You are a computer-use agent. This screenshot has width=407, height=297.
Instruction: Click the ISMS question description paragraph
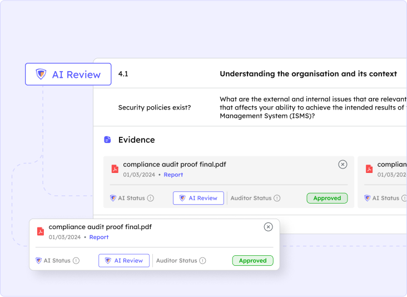coord(313,107)
